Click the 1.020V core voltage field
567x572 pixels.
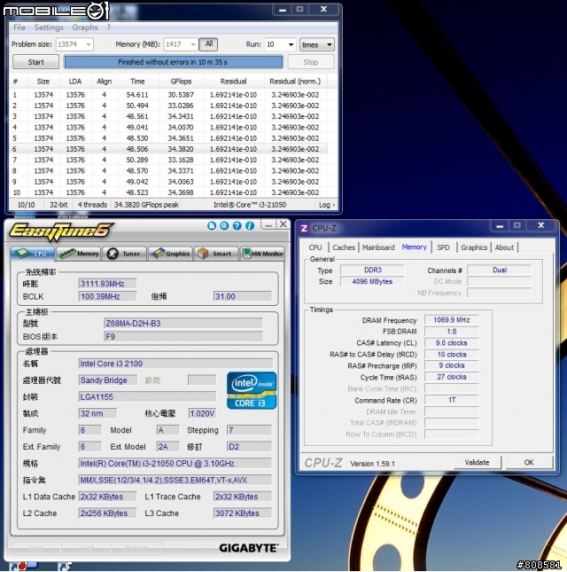pyautogui.click(x=202, y=413)
